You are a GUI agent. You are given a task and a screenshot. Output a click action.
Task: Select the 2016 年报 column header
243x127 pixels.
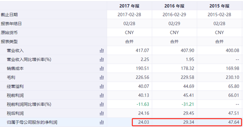[175, 6]
